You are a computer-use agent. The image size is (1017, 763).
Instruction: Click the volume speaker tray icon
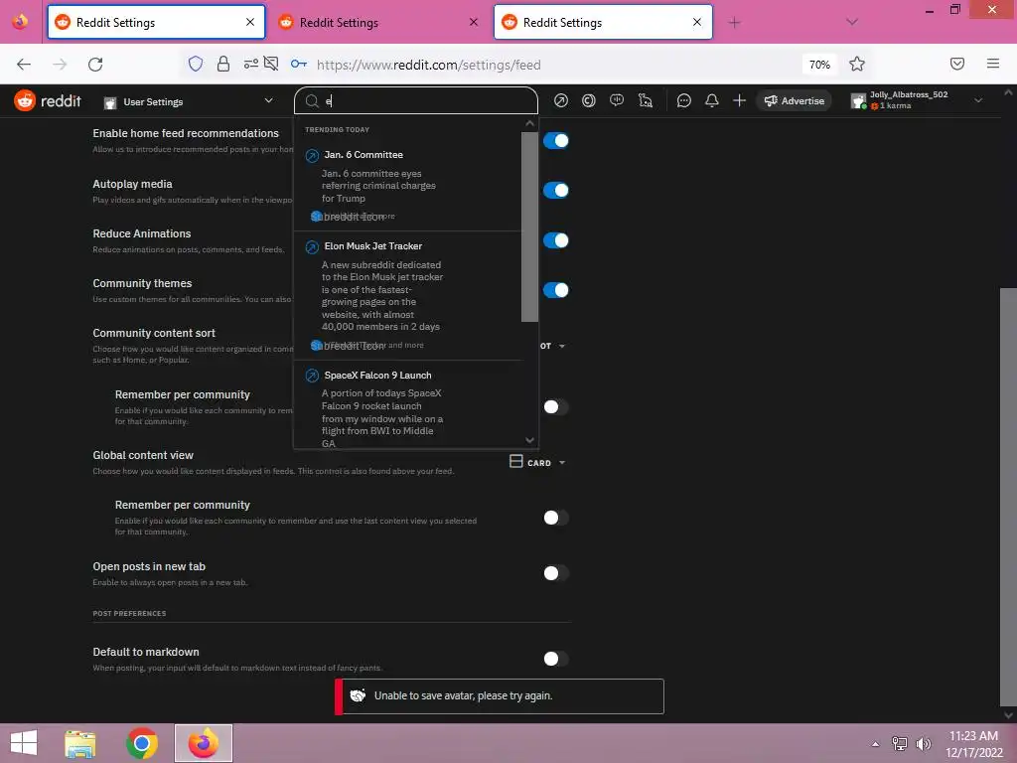coord(923,743)
